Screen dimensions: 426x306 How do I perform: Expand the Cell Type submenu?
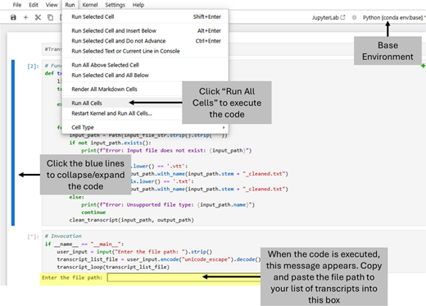click(x=145, y=127)
